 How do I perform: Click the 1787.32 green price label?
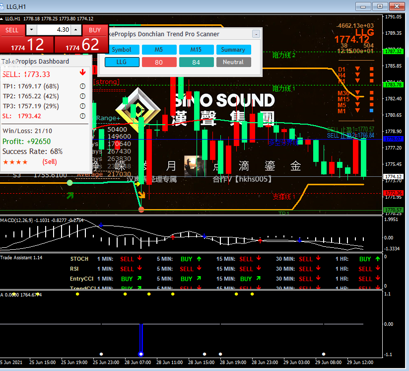pyautogui.click(x=393, y=52)
